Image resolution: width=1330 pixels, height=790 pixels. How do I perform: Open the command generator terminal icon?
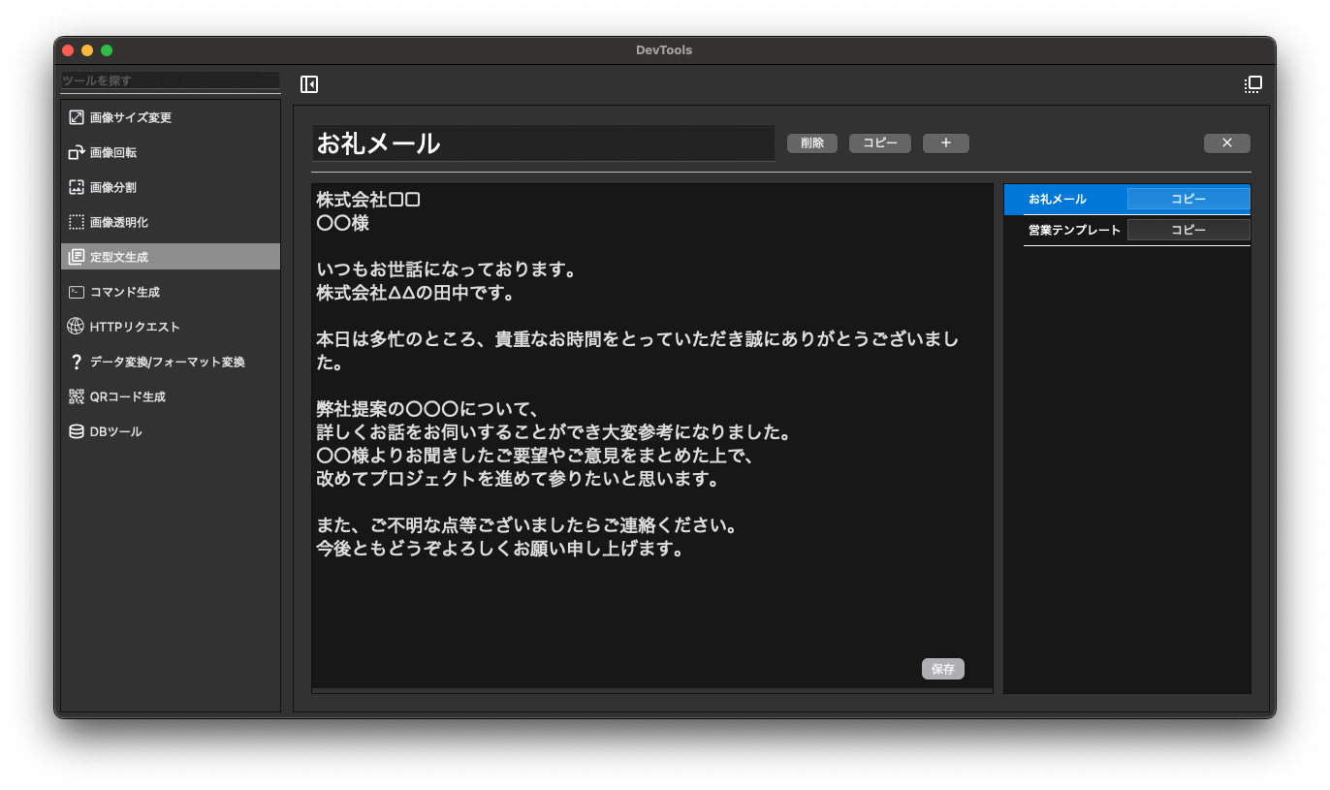77,292
